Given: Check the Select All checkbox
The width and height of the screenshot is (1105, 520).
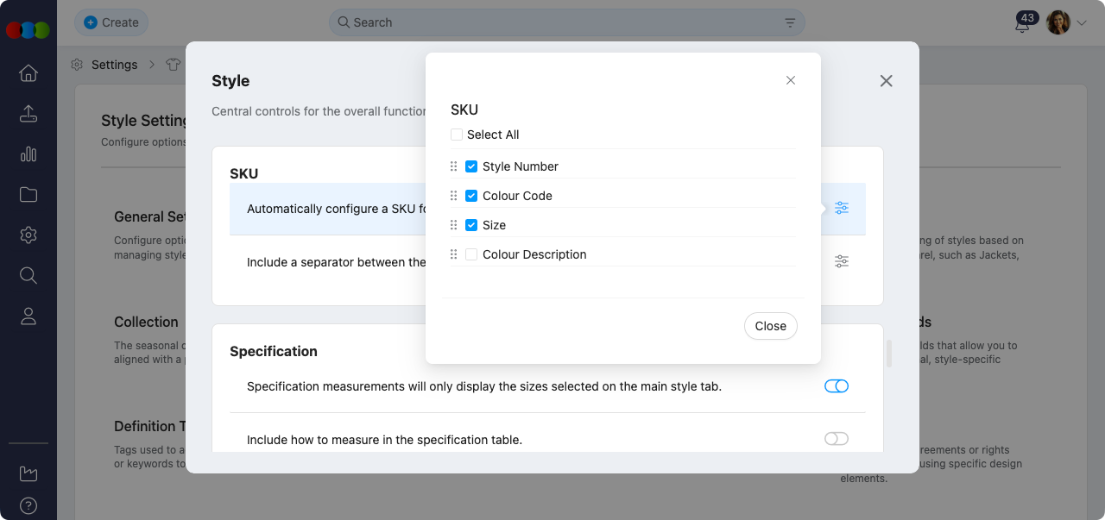Looking at the screenshot, I should tap(457, 135).
